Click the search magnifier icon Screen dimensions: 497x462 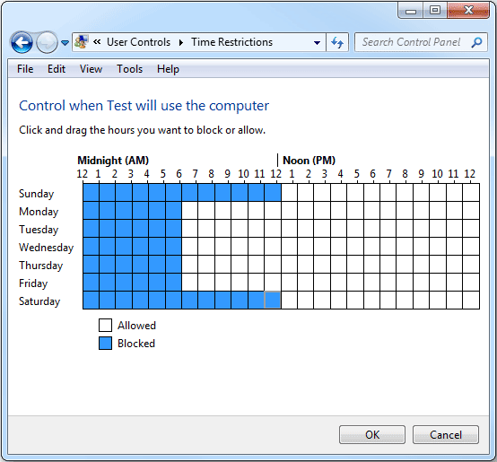tap(476, 42)
